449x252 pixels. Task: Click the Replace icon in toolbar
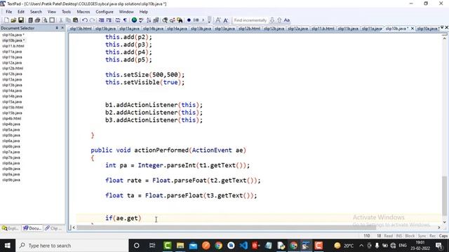(173, 20)
